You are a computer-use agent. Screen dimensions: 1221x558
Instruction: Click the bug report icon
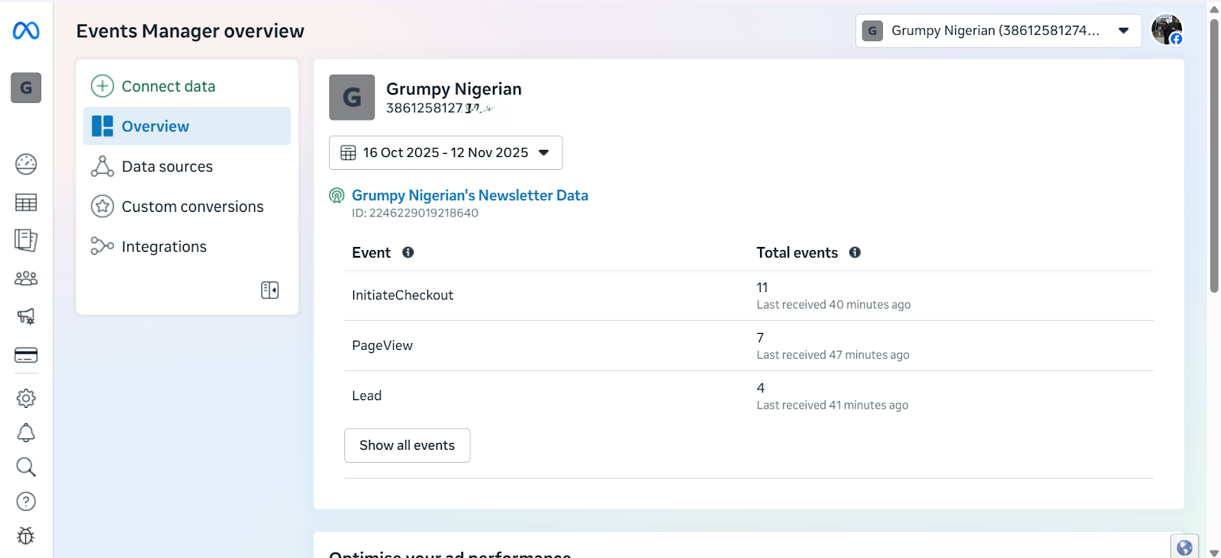click(26, 536)
